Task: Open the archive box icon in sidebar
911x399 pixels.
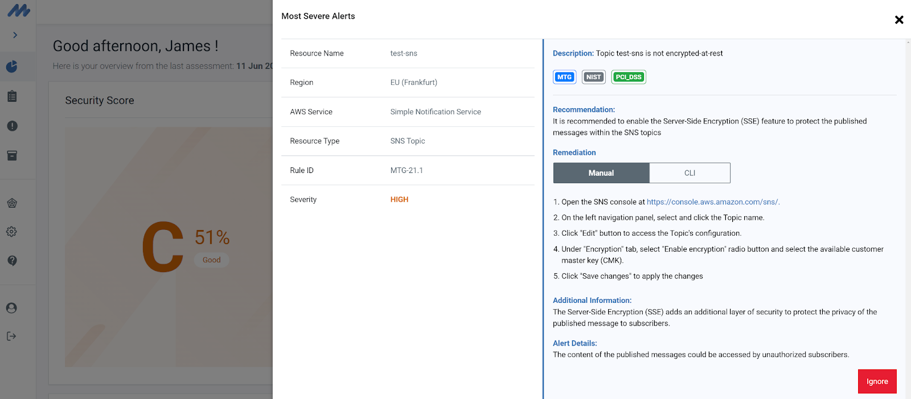Action: [12, 155]
